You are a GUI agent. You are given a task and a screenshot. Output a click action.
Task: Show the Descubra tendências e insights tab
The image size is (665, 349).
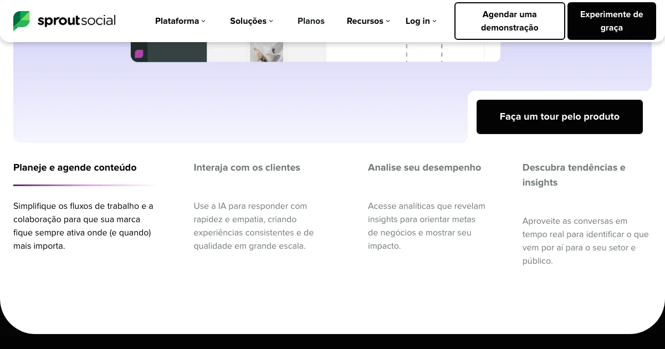[574, 174]
